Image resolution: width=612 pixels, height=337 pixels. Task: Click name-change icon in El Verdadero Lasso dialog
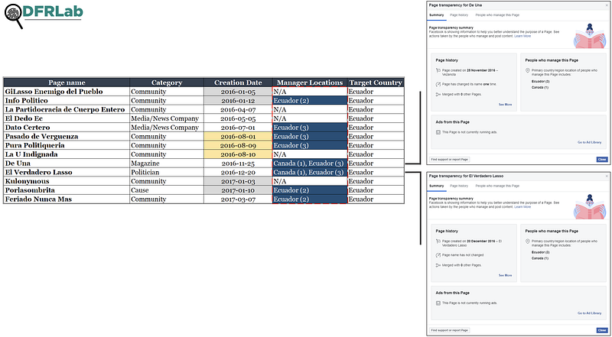pos(438,255)
